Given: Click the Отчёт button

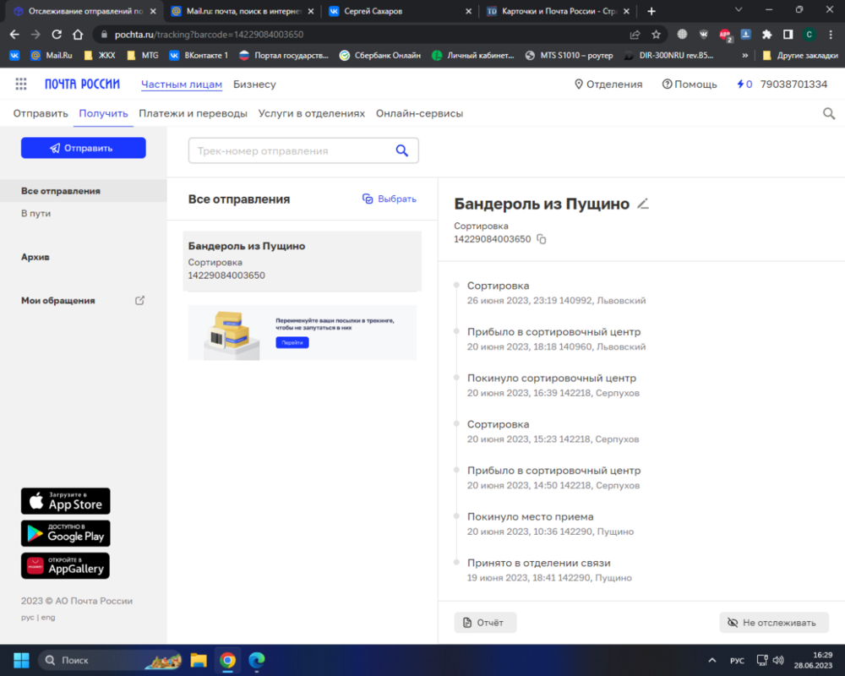Looking at the screenshot, I should coord(485,623).
